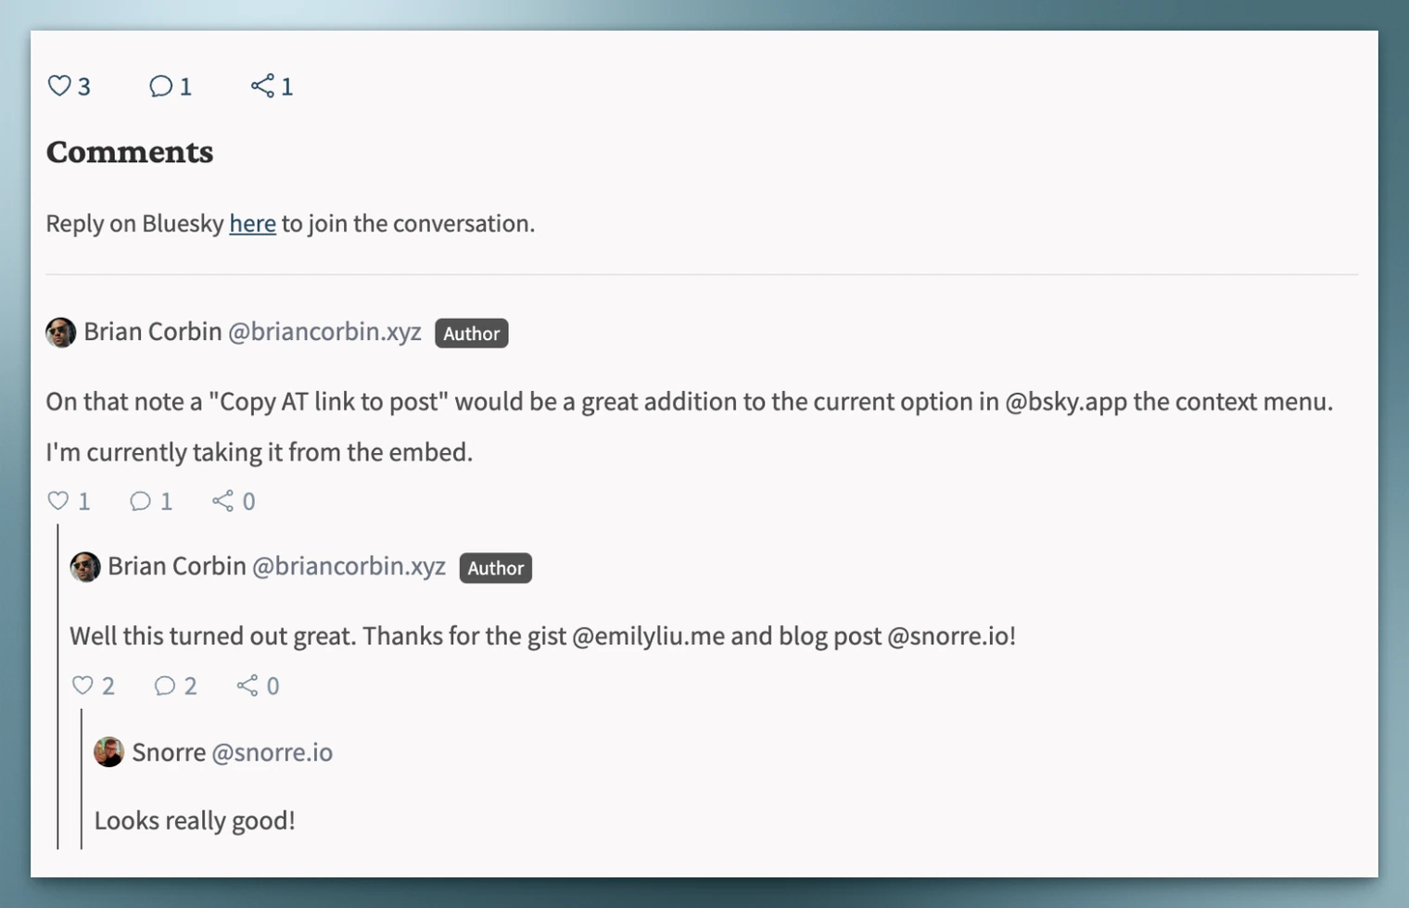Screen dimensions: 1409x908
Task: Click the Author badge on the nested reply
Action: pyautogui.click(x=496, y=568)
